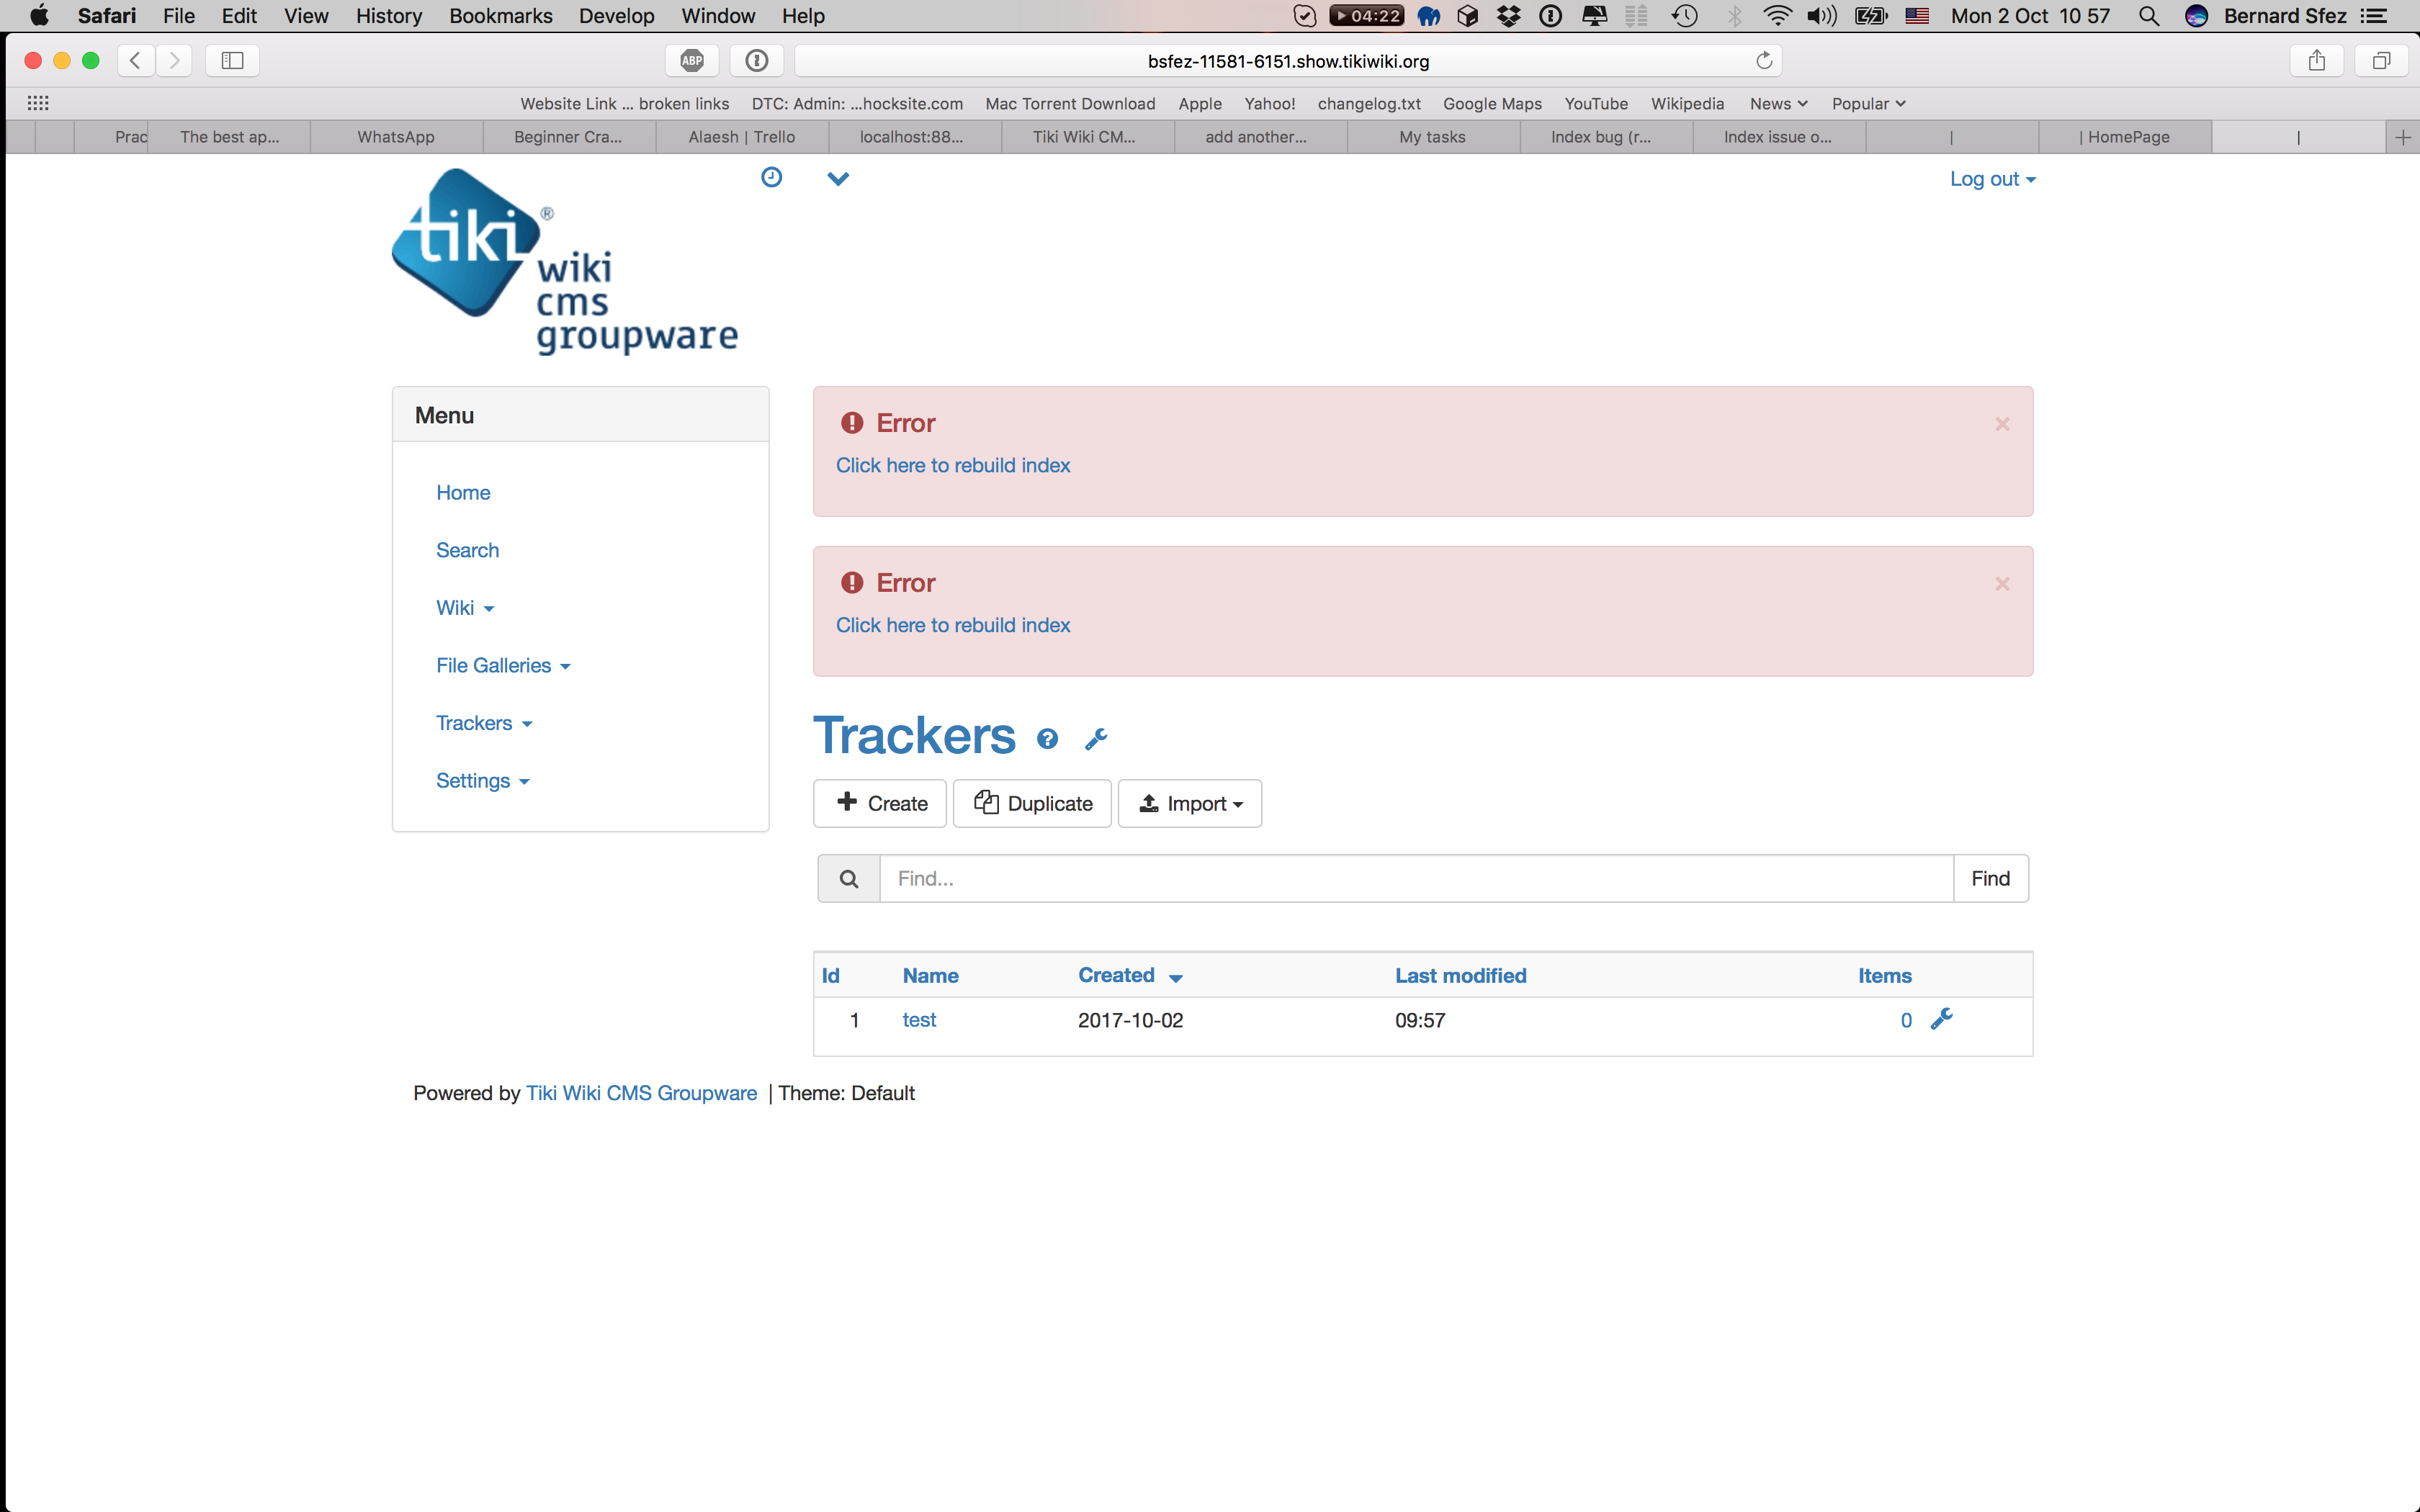
Task: Open the Tiki Wiki CMS Groupware footer link
Action: click(x=641, y=1093)
